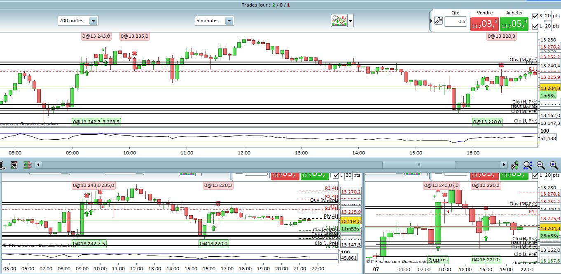Click the R3 4H label in bottom-left chart

click(x=331, y=189)
